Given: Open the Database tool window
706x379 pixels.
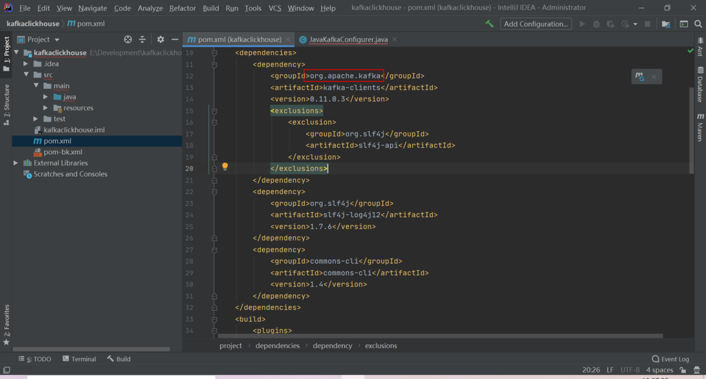Looking at the screenshot, I should (700, 86).
